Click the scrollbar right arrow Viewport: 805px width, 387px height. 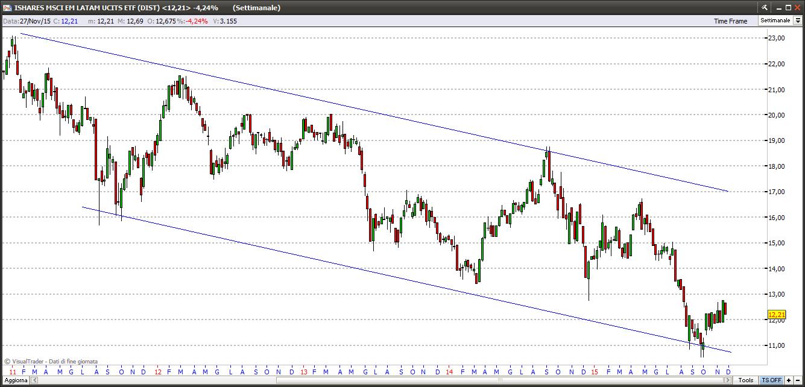coord(728,380)
